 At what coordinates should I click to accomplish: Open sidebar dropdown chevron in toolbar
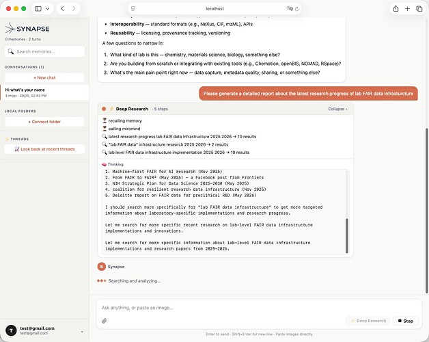pyautogui.click(x=48, y=9)
